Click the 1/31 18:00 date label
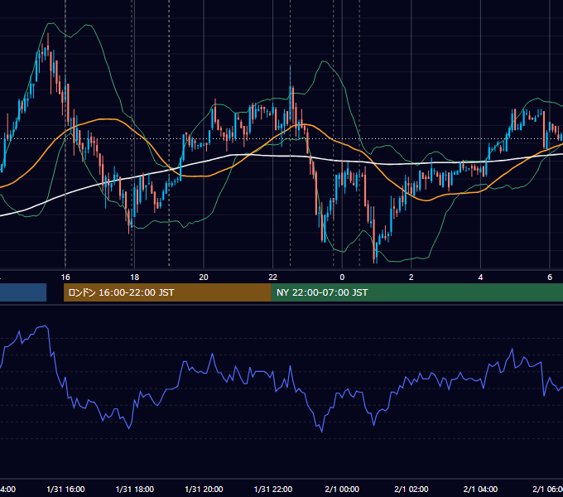 [135, 490]
